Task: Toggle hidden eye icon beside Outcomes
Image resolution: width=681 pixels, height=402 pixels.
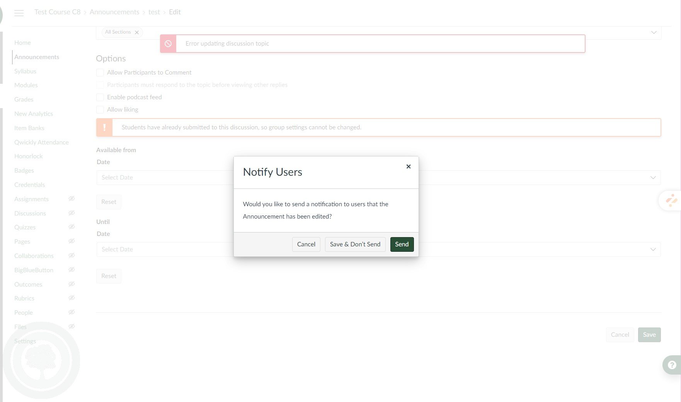Action: [x=72, y=284]
